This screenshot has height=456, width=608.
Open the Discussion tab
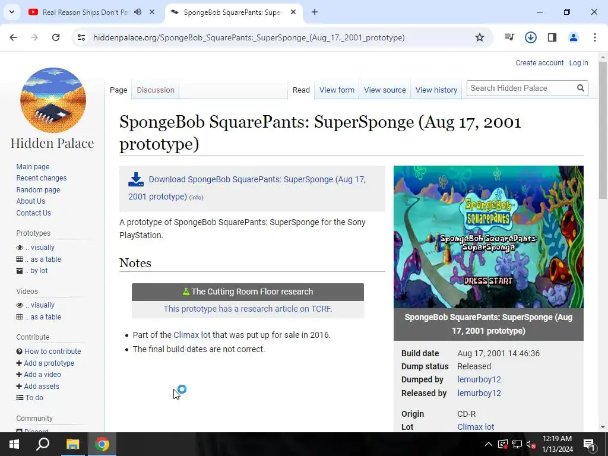click(156, 90)
